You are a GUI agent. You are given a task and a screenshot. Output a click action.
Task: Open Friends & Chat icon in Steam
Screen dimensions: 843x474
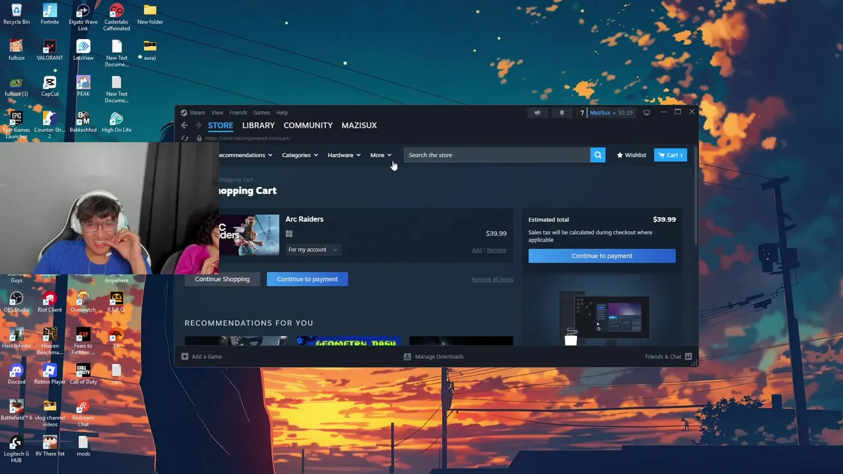pyautogui.click(x=688, y=357)
